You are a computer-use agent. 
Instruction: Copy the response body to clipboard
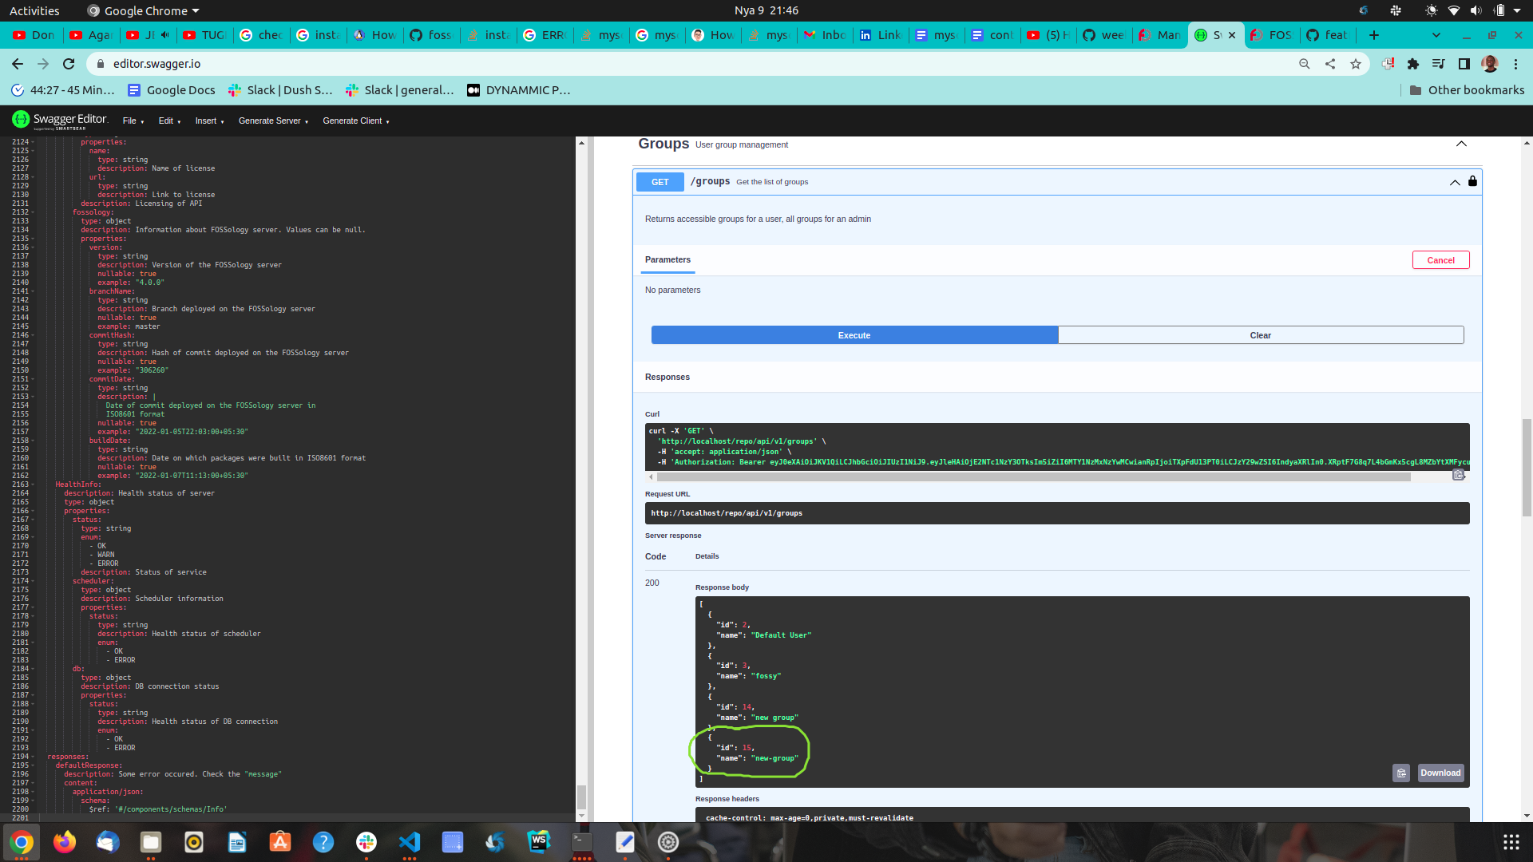coord(1400,773)
